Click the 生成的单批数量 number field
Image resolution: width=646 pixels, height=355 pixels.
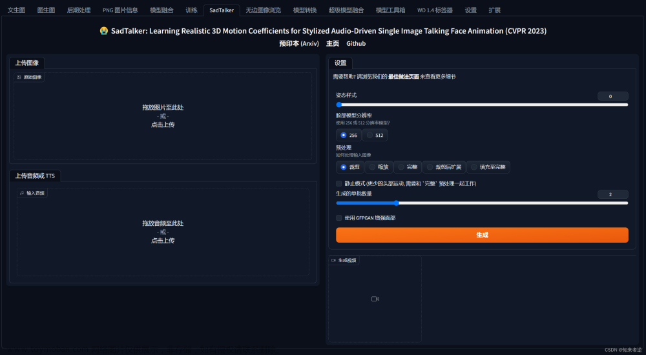pos(612,194)
